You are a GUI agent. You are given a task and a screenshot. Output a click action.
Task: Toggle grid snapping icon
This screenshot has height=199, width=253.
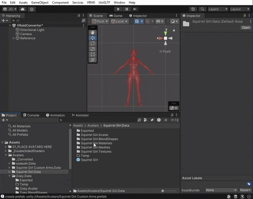coord(147,21)
